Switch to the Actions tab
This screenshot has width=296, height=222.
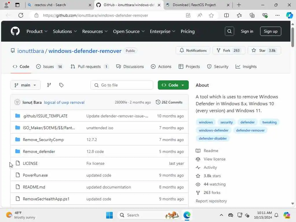coord(161,66)
